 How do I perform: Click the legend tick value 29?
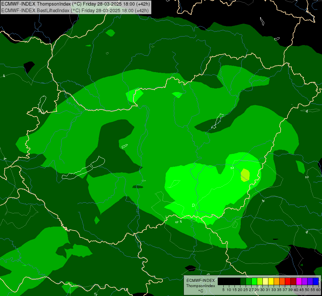[257, 290]
